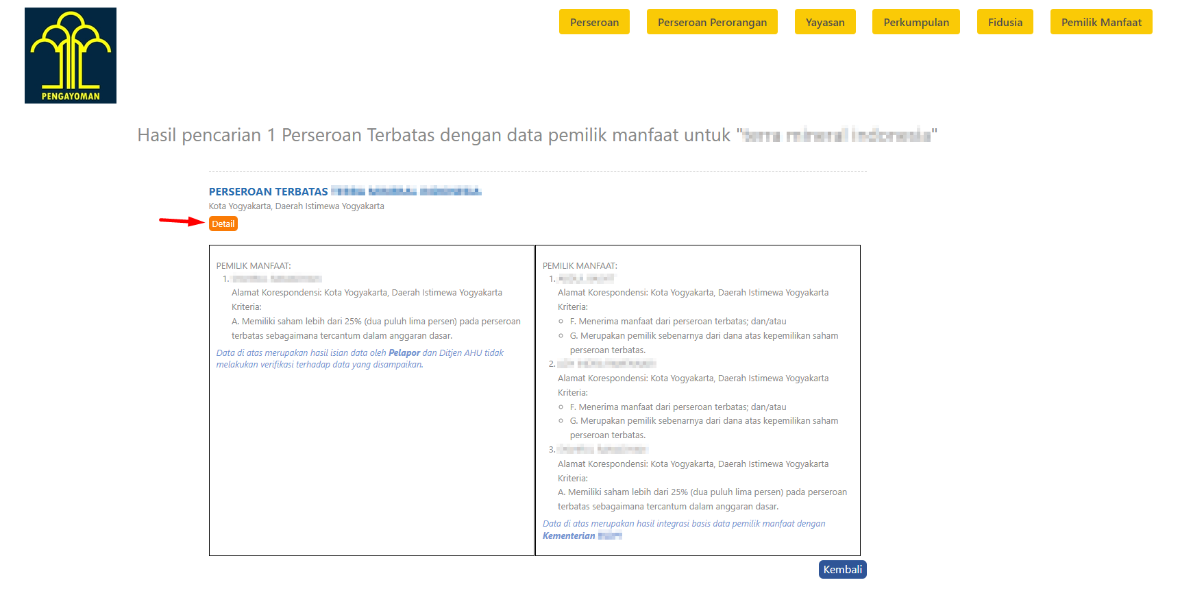Select the PEMILIK MANFAAT heading in right panel

click(x=580, y=265)
